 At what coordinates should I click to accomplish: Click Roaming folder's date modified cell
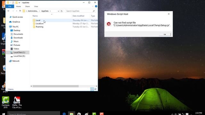point(81,27)
